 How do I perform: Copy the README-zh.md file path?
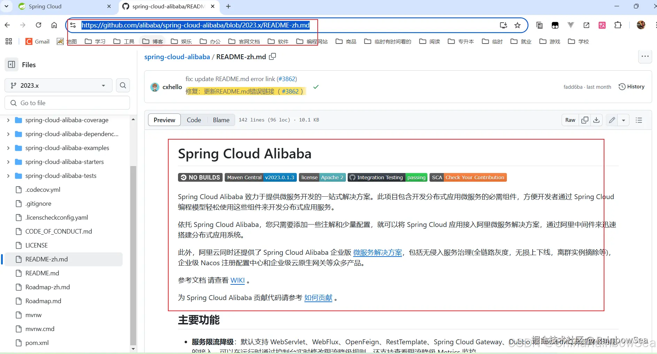click(272, 56)
